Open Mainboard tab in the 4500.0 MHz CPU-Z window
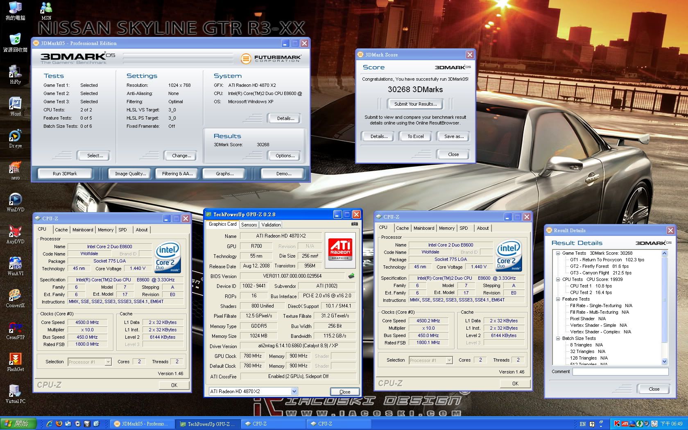The width and height of the screenshot is (688, 430). tap(83, 230)
